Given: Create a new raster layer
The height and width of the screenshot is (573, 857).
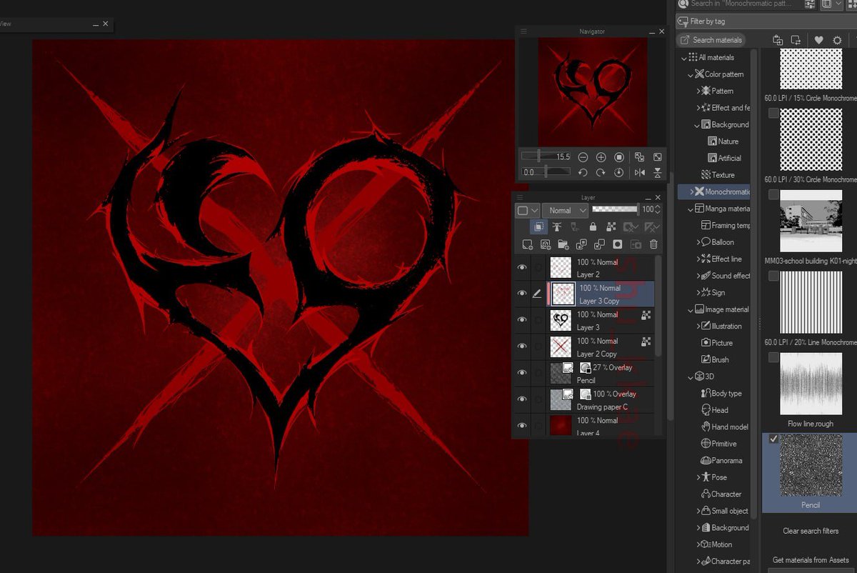Looking at the screenshot, I should [x=527, y=244].
